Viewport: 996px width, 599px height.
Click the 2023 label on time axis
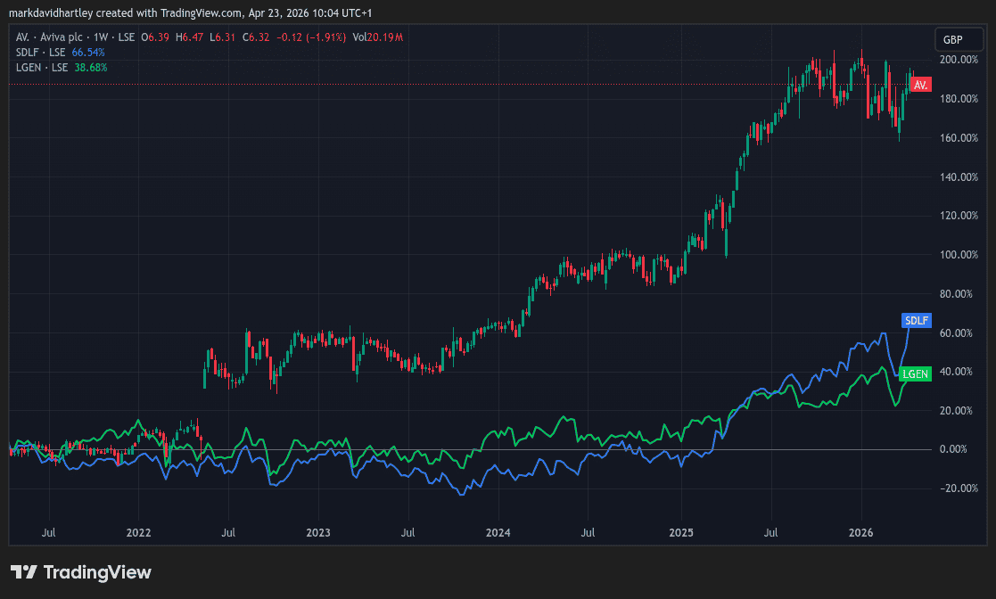tap(318, 532)
